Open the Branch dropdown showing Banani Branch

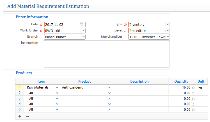83,37
